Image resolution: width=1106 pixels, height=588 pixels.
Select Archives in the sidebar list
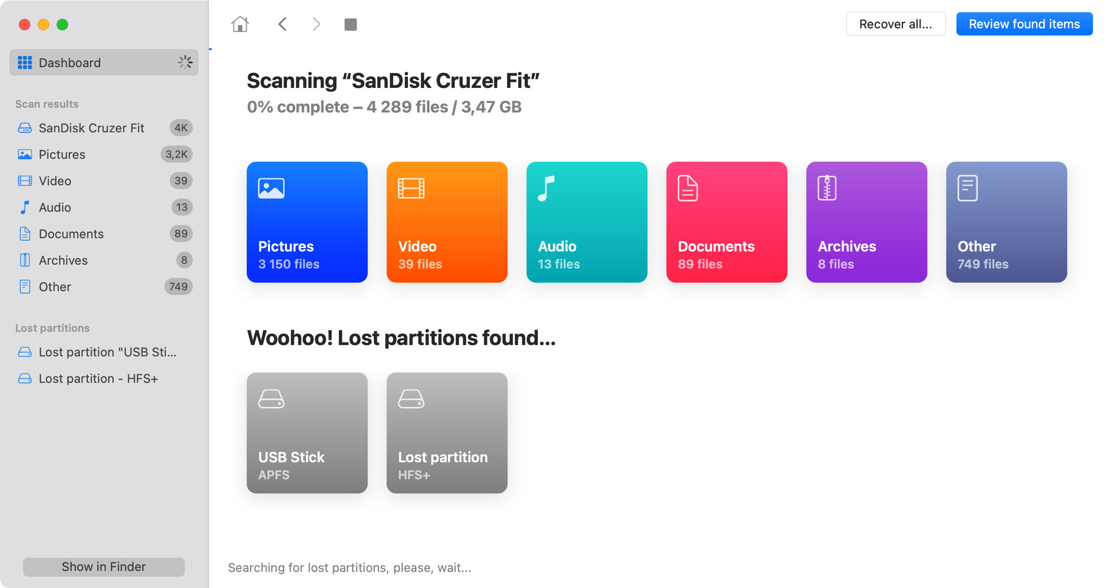pyautogui.click(x=104, y=260)
